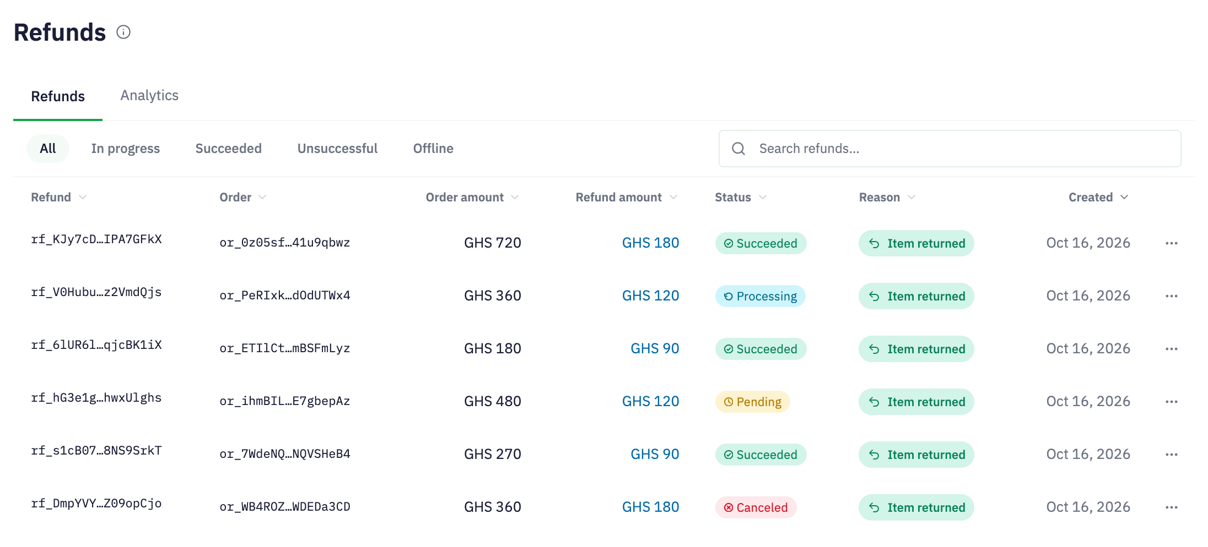Screen dimensions: 1208x547
Task: Click Item returned badge for rf_6lUR6l…qjcBK1iX
Action: click(x=916, y=349)
